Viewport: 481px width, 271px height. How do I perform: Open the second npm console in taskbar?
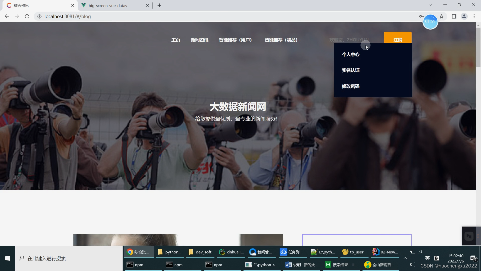(183, 265)
